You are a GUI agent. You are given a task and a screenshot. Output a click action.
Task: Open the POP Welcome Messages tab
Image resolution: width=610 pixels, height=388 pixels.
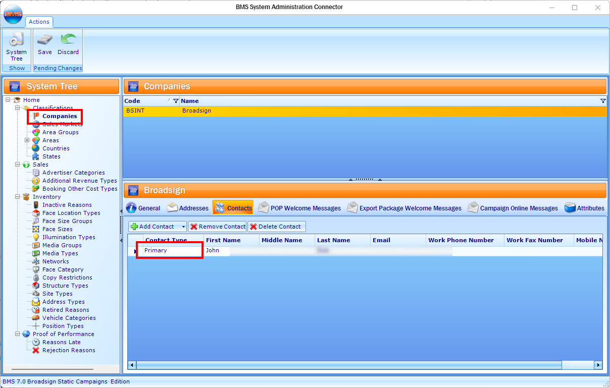[299, 208]
